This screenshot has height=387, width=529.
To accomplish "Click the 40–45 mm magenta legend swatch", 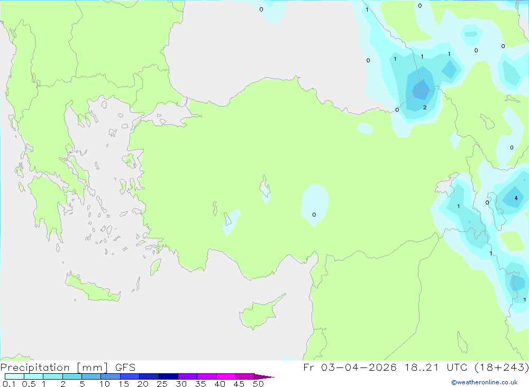I will coord(226,376).
